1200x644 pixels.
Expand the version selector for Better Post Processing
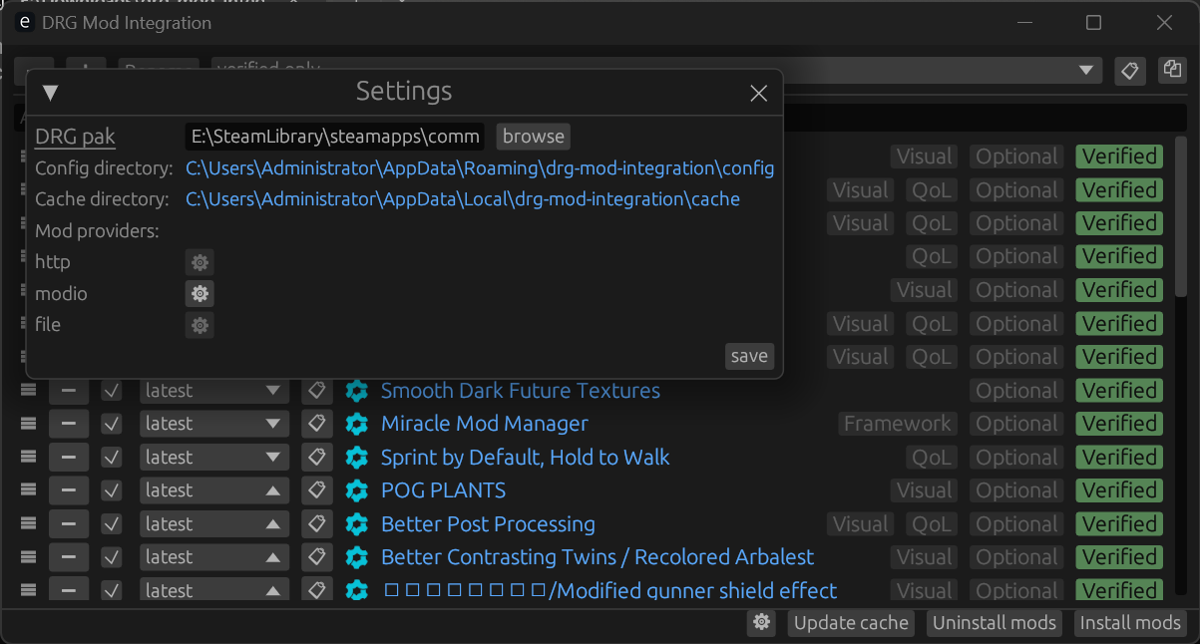(214, 524)
